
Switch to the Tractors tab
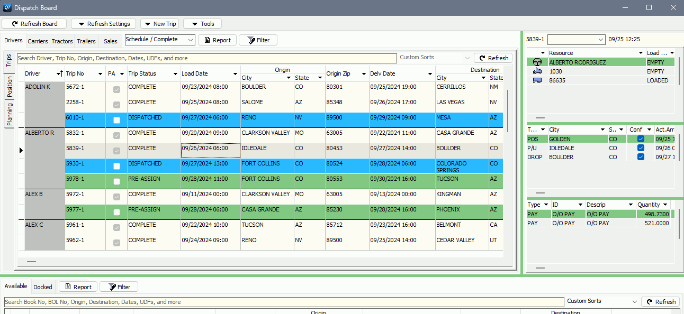coord(62,41)
